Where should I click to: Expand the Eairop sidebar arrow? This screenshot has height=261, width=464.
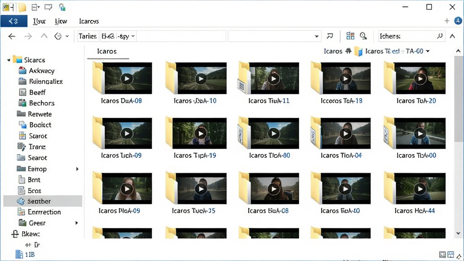click(77, 169)
